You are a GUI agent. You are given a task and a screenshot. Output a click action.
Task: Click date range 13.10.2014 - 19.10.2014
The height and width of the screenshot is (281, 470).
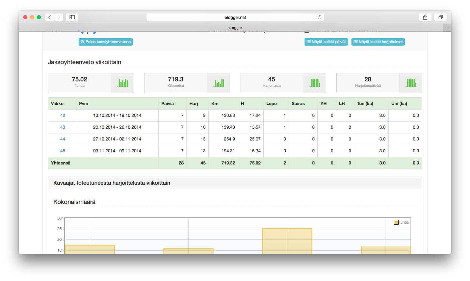pos(117,116)
